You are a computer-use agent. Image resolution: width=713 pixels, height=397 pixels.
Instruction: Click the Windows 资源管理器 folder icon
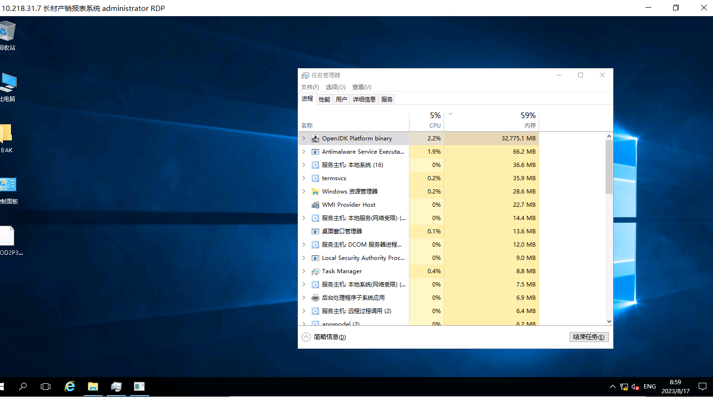click(x=315, y=192)
